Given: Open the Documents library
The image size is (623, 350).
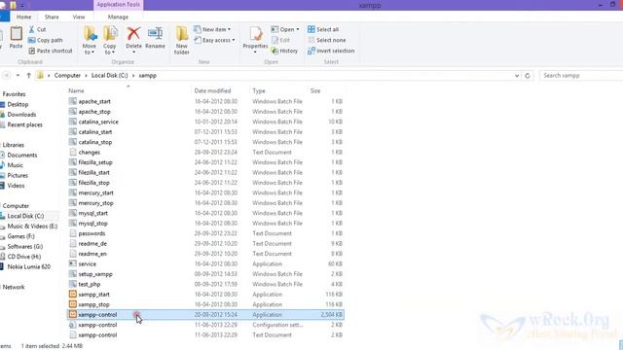Looking at the screenshot, I should coord(21,156).
